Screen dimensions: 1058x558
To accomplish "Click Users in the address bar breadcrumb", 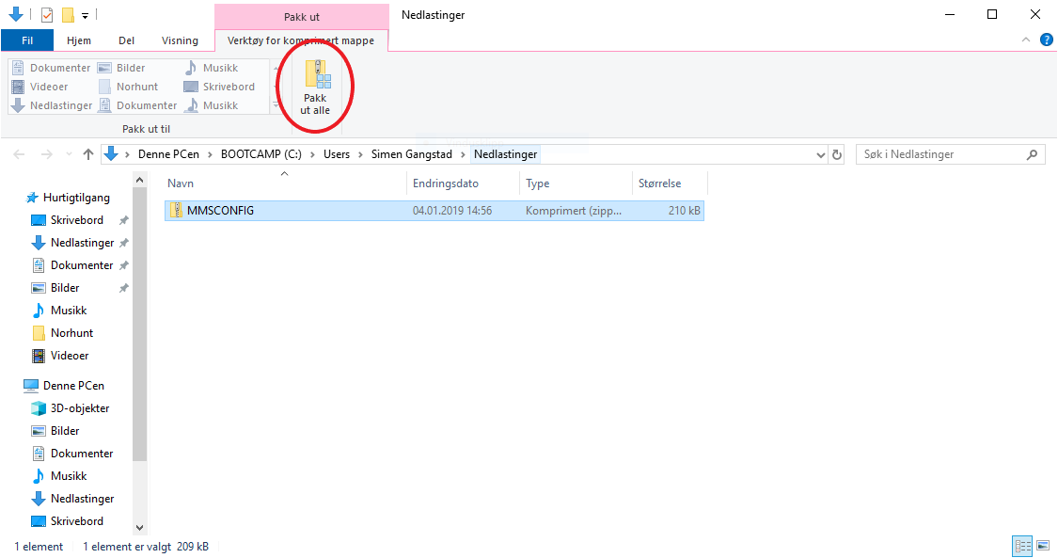I will (x=337, y=154).
